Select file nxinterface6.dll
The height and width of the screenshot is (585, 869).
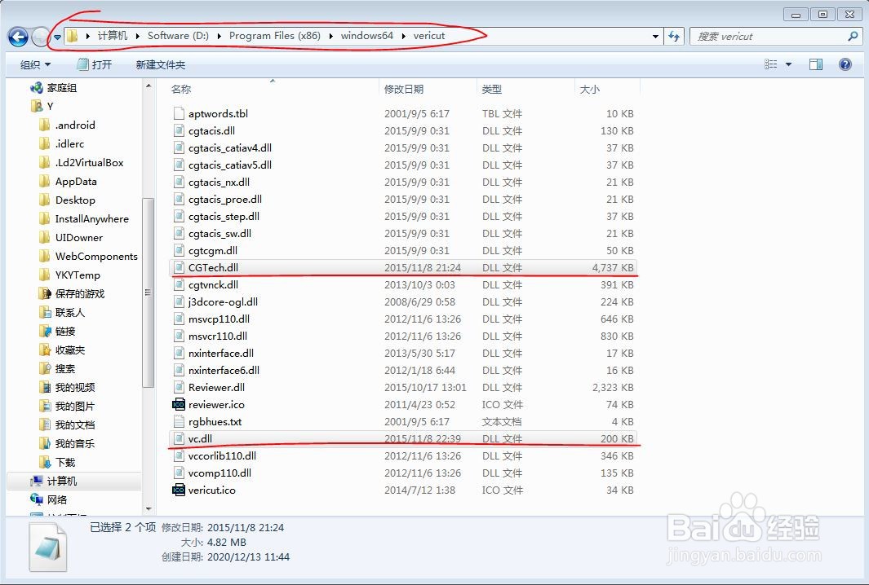click(224, 370)
